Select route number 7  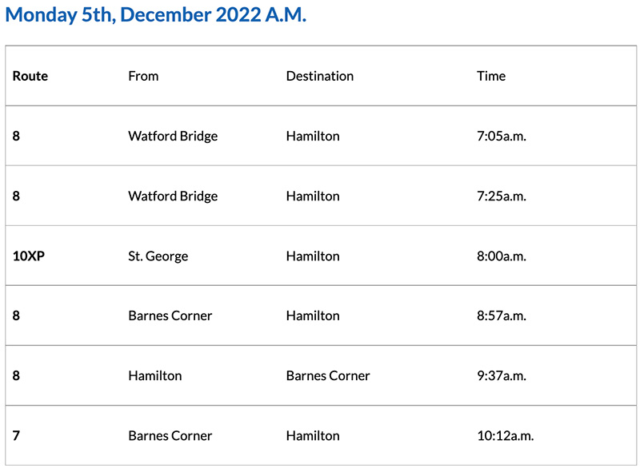coord(16,435)
